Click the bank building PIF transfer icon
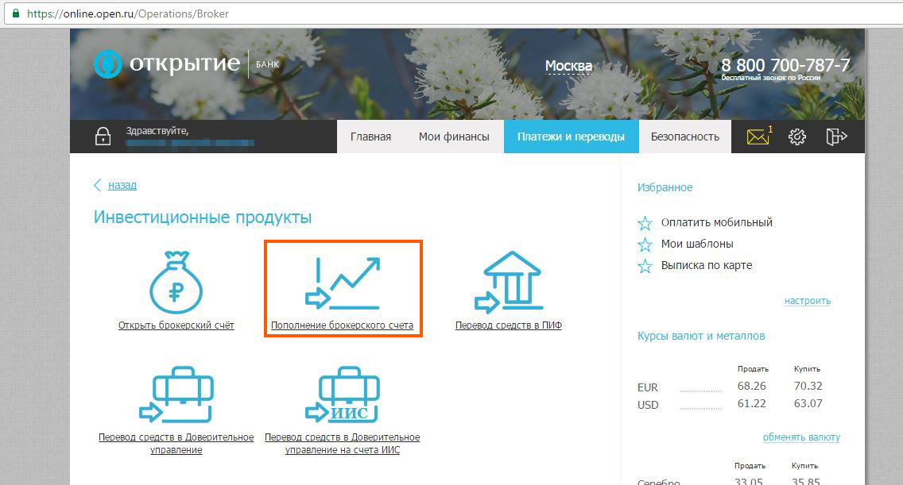 509,283
